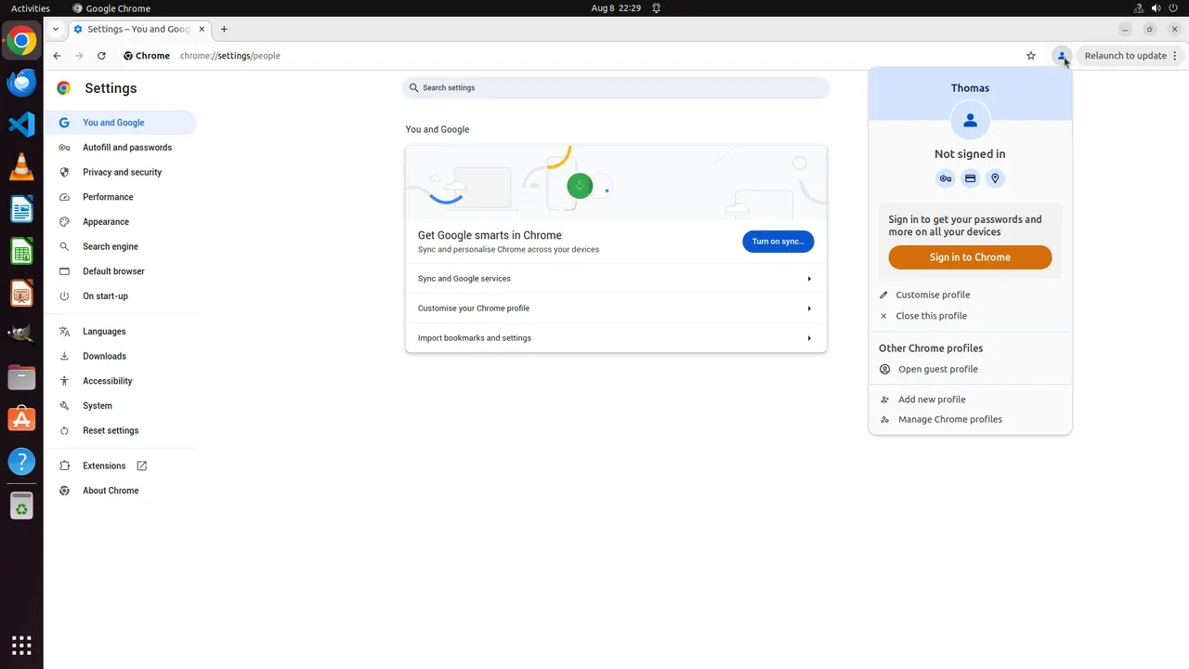Open Ubuntu Software from the dock
The image size is (1189, 669).
click(x=21, y=419)
